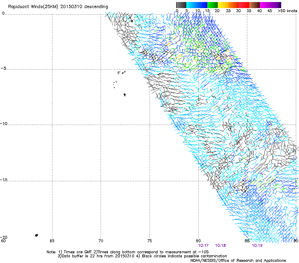This screenshot has height=263, width=299.
Task: Click the small black island near 72.5E, 7S
Action: point(125,95)
